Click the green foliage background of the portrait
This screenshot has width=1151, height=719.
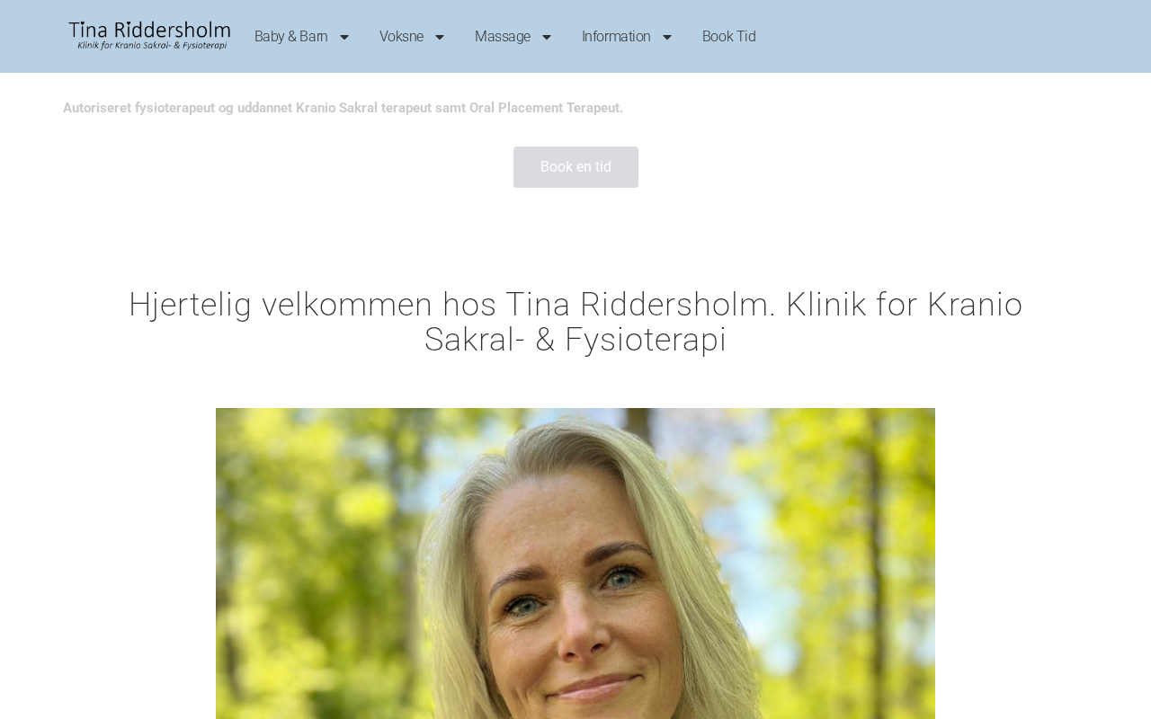[306, 539]
